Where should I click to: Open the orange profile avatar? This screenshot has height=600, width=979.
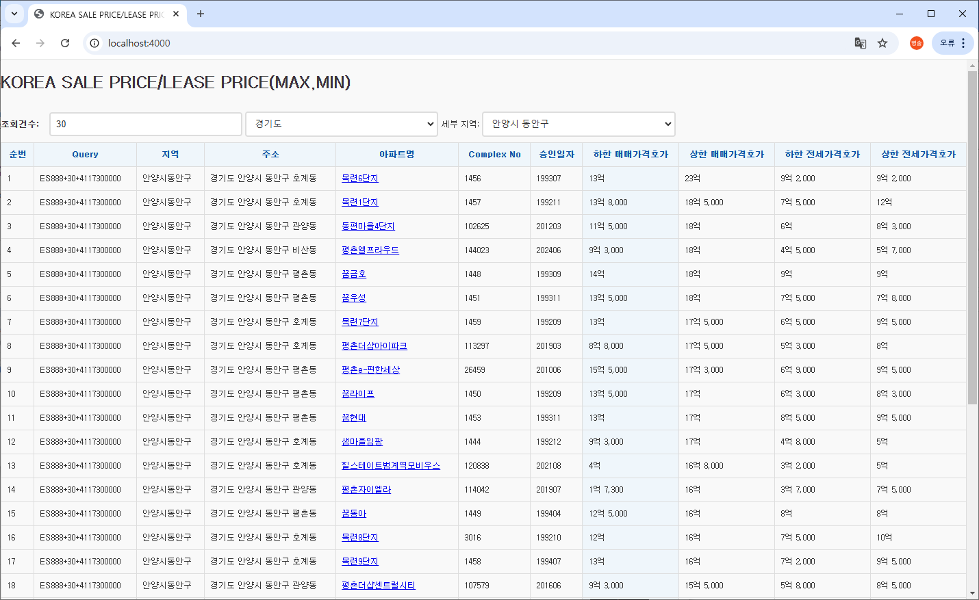pos(917,43)
